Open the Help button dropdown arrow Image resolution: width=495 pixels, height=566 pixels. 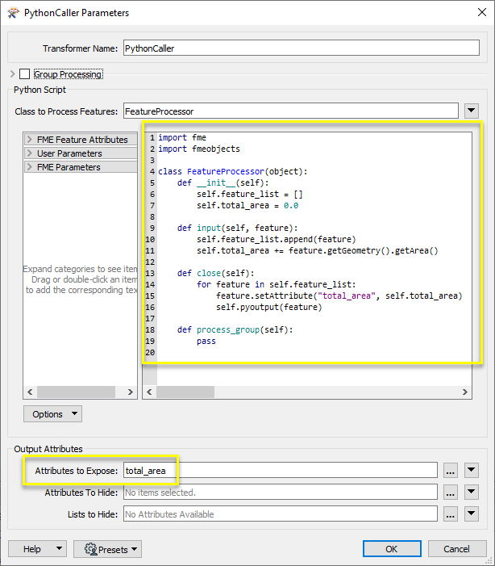(59, 549)
